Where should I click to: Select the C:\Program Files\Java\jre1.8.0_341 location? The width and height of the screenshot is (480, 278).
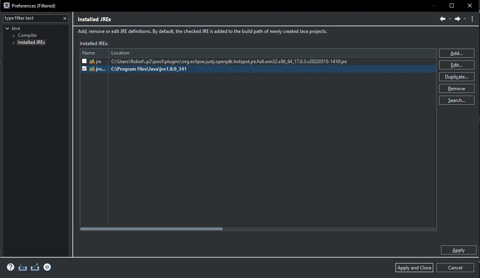click(149, 69)
